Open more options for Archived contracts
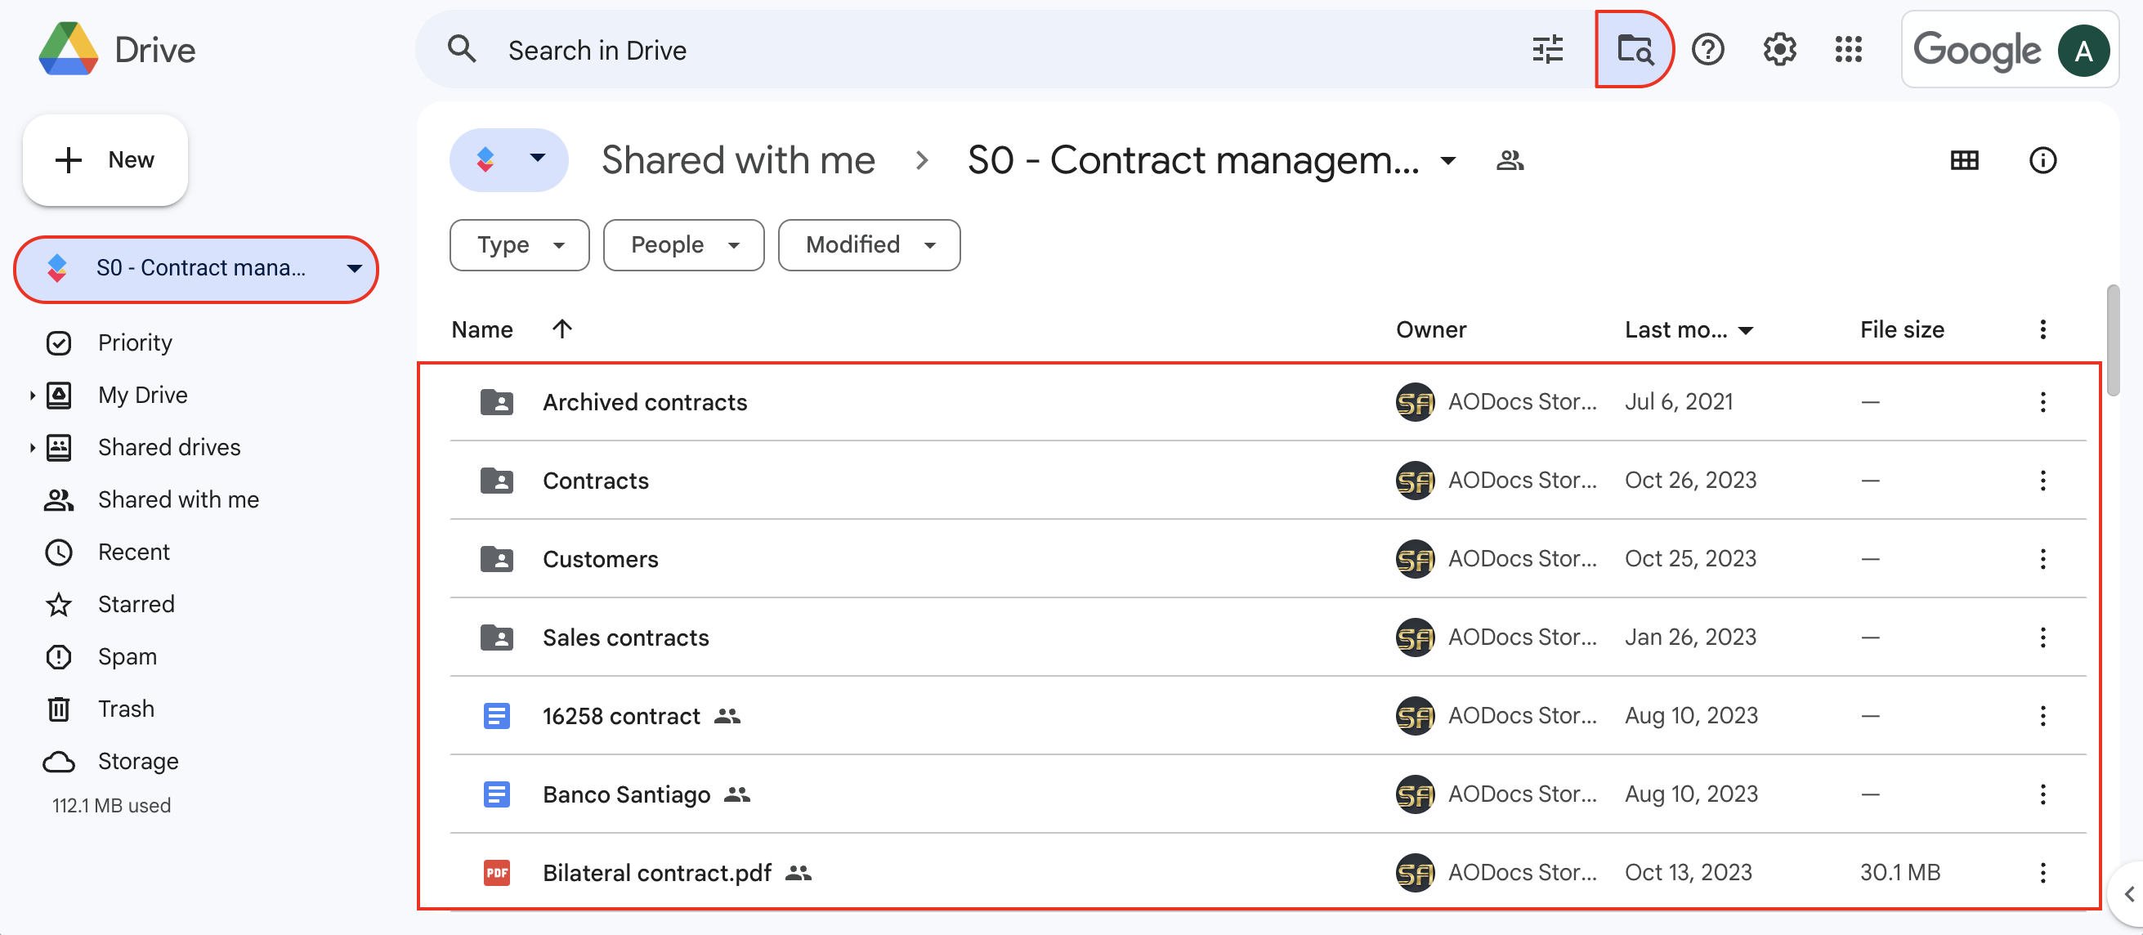Screen dimensions: 2143x935 coord(2042,402)
